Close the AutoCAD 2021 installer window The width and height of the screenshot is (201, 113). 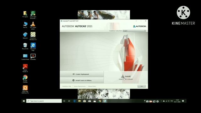coord(146,21)
